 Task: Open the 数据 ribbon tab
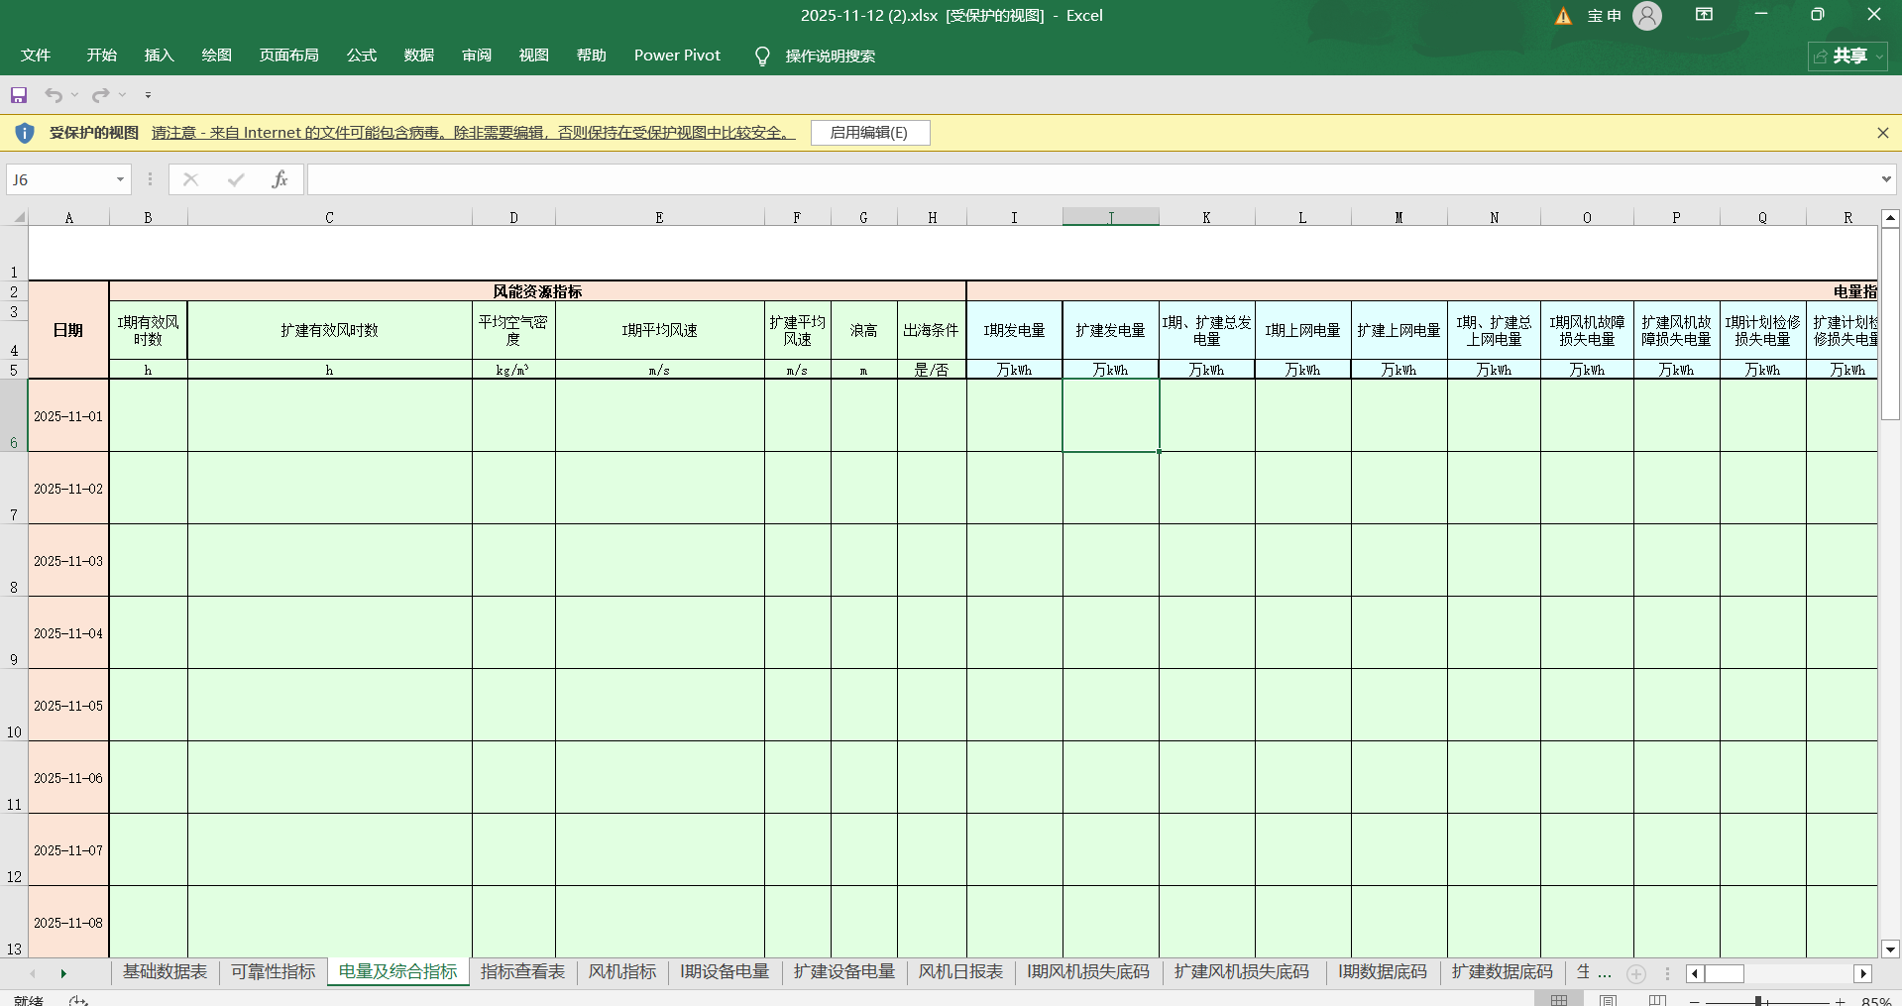point(418,56)
